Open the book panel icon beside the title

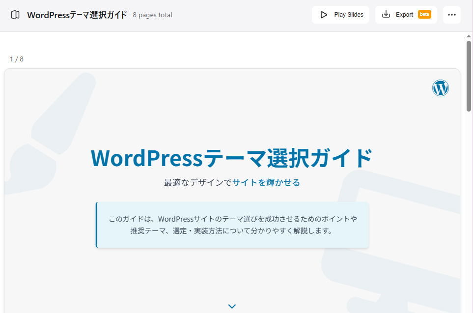[x=15, y=15]
